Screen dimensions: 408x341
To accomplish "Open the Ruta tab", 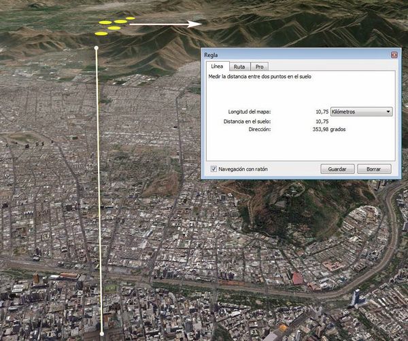I will (x=239, y=67).
